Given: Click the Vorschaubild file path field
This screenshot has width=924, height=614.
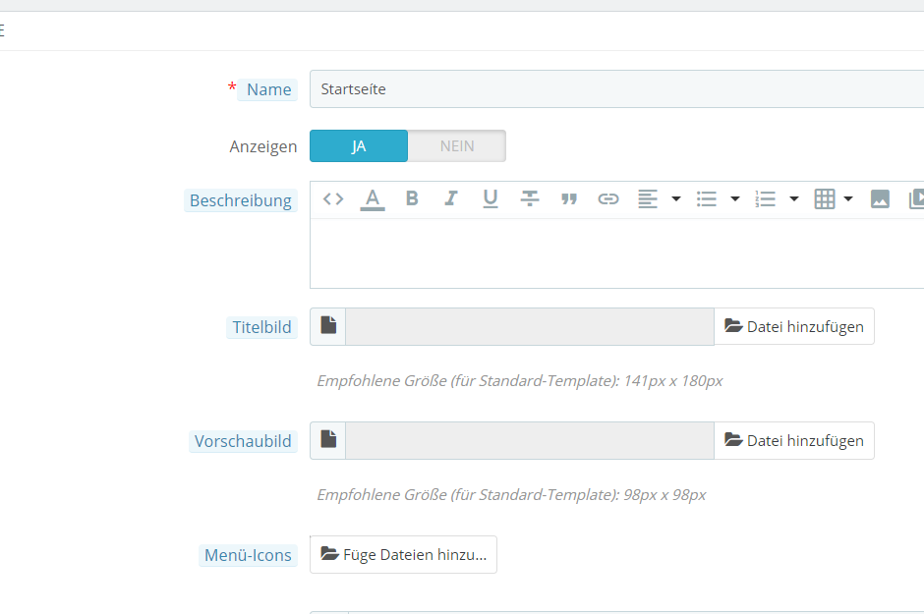Looking at the screenshot, I should [x=530, y=440].
